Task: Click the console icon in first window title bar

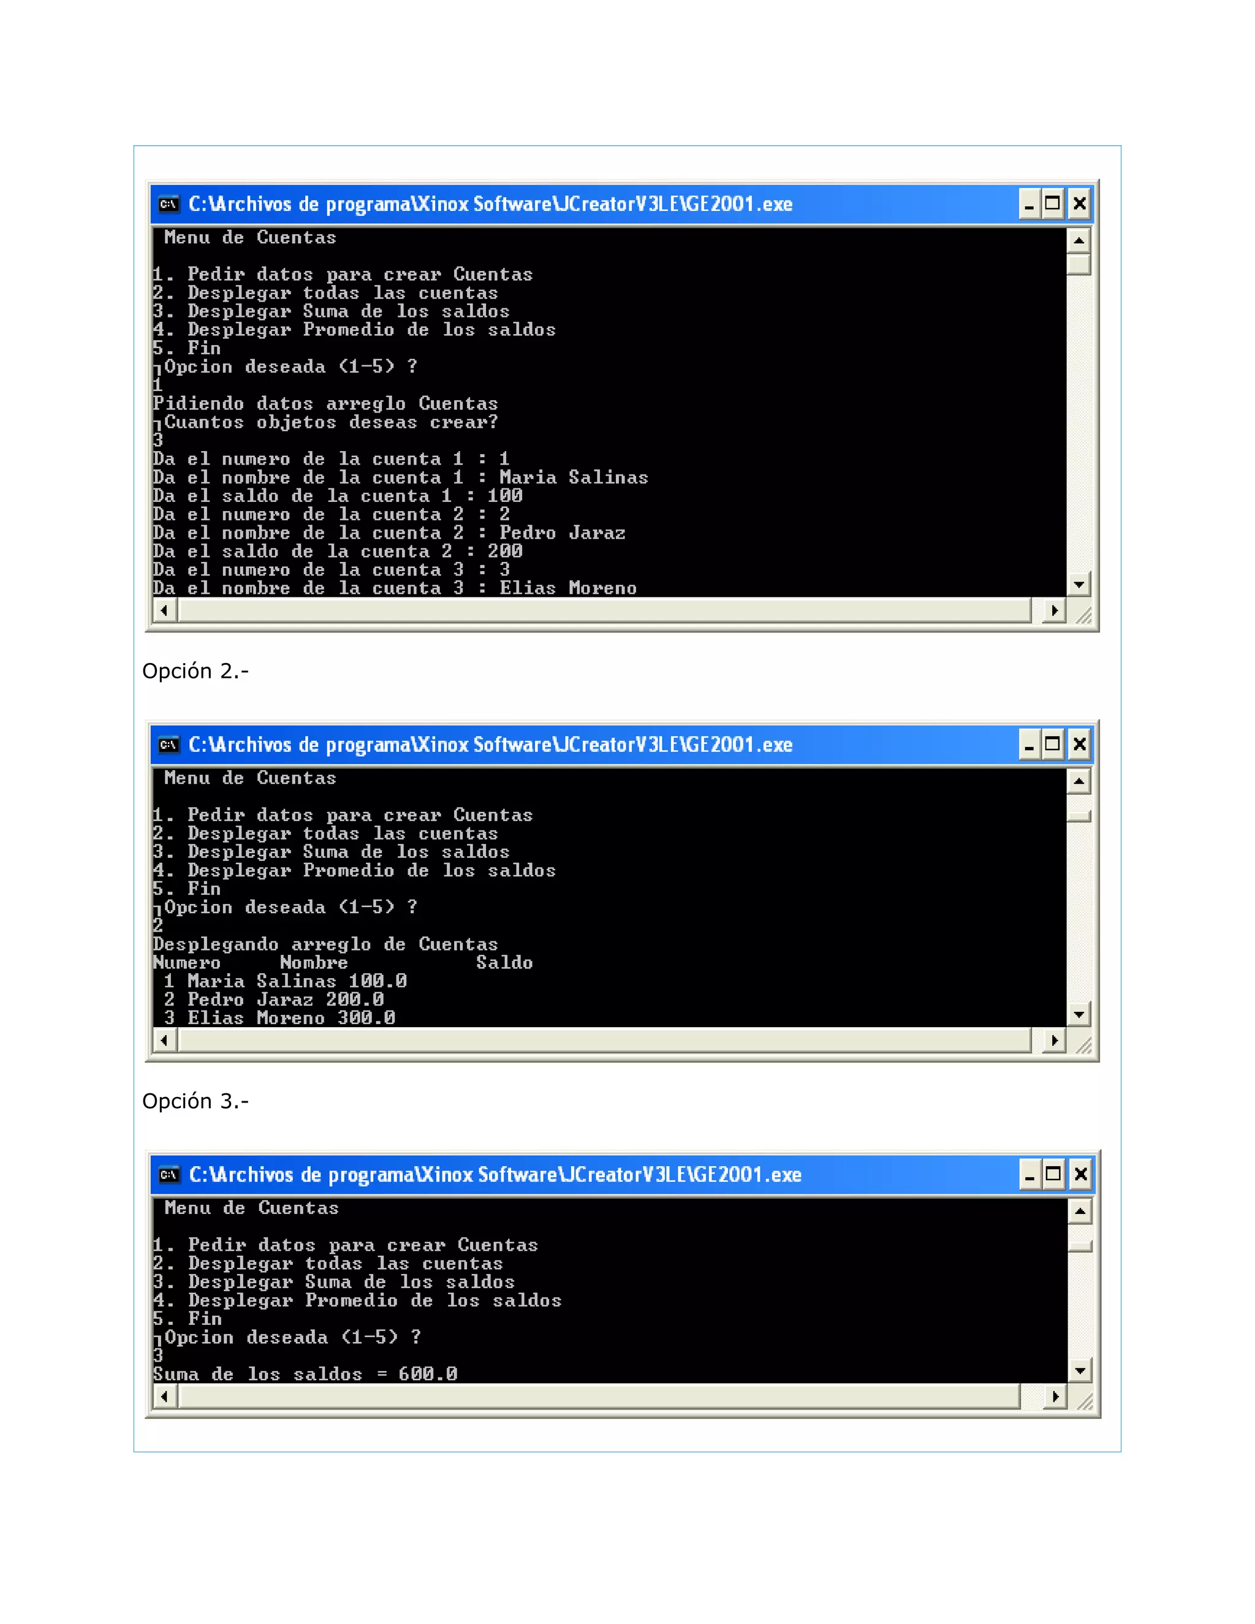Action: tap(169, 203)
